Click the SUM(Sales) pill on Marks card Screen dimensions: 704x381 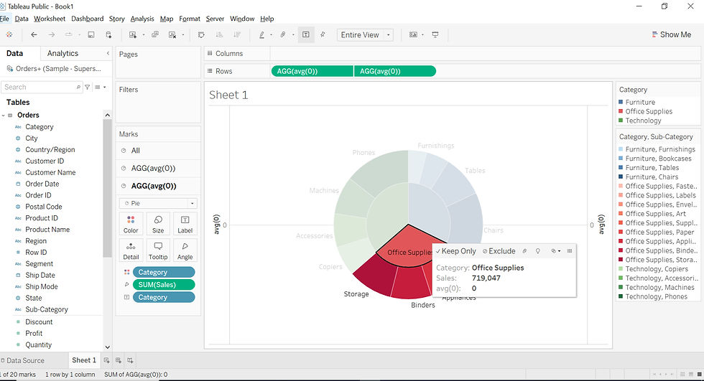pyautogui.click(x=164, y=285)
